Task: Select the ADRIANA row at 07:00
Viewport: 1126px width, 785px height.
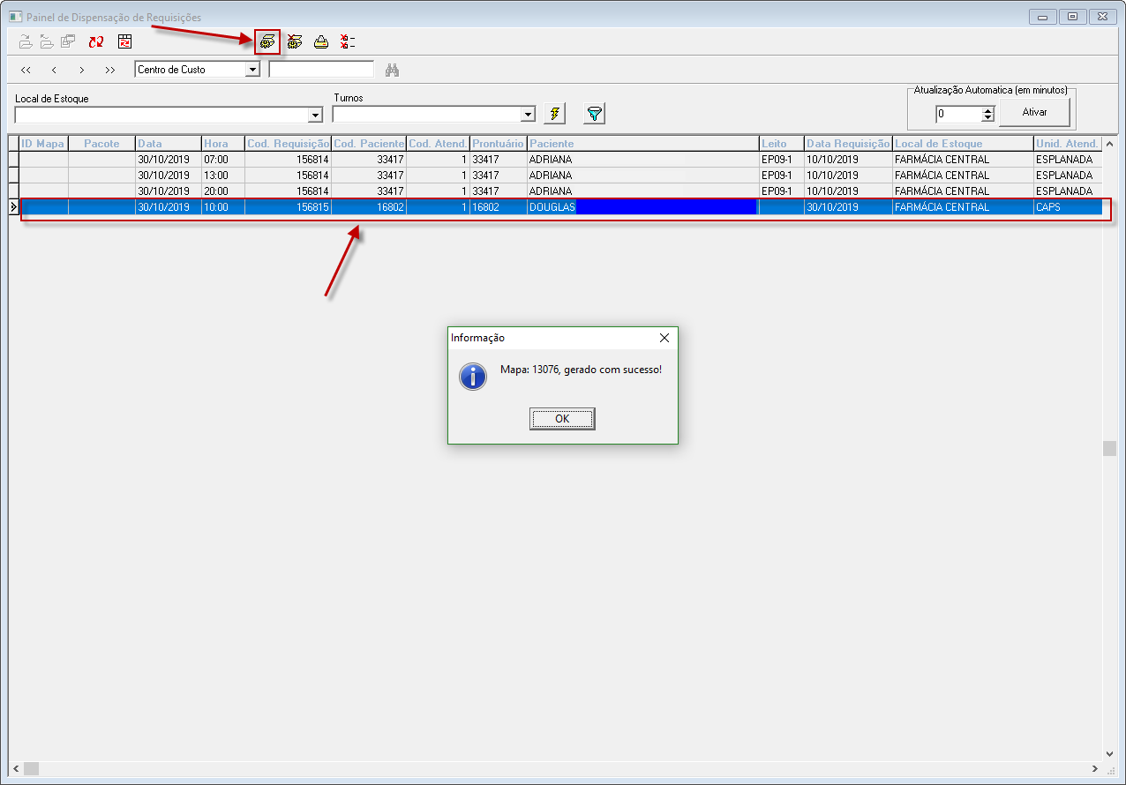Action: [x=560, y=160]
